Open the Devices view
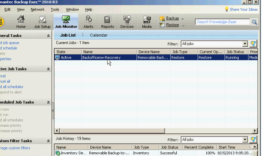The image size is (267, 156). [x=127, y=22]
